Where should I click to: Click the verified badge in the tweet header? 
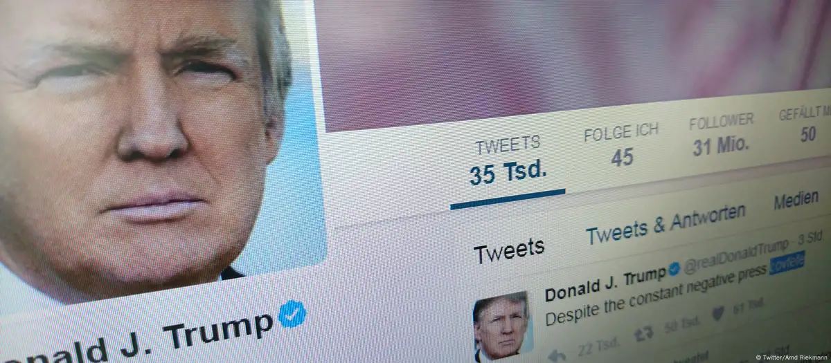[x=673, y=270]
